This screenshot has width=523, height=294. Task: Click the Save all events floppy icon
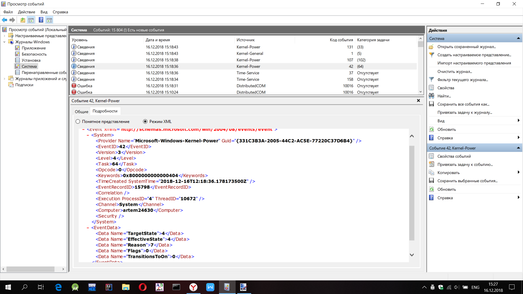coord(431,104)
